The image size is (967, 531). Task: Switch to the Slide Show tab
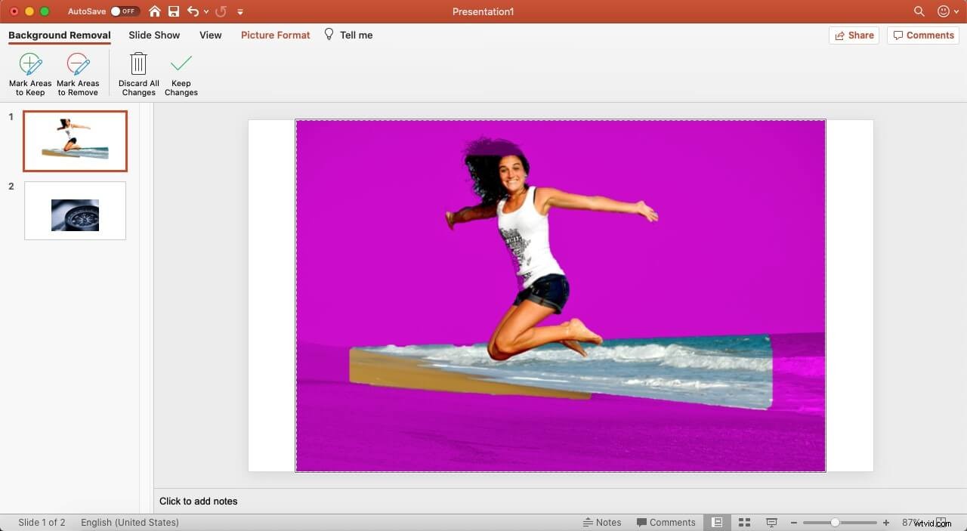tap(153, 35)
